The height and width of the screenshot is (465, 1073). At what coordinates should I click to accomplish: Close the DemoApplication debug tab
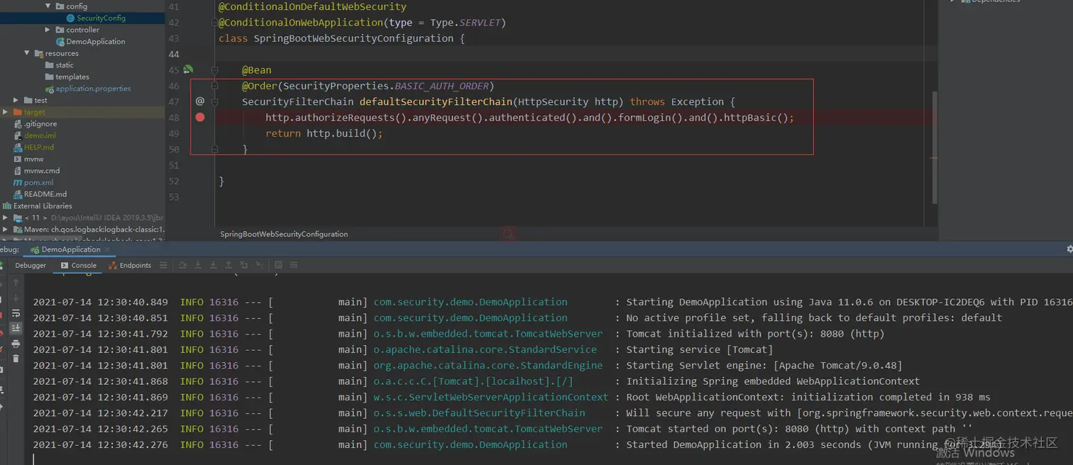tap(107, 250)
